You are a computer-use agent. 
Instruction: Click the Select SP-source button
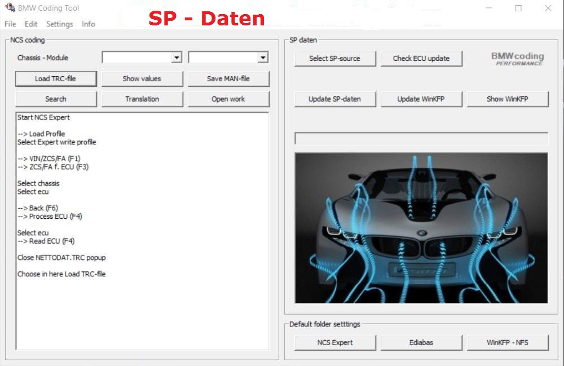coord(335,59)
